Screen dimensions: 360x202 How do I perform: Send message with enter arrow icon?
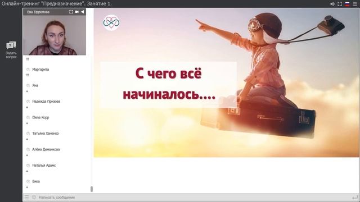point(355,197)
